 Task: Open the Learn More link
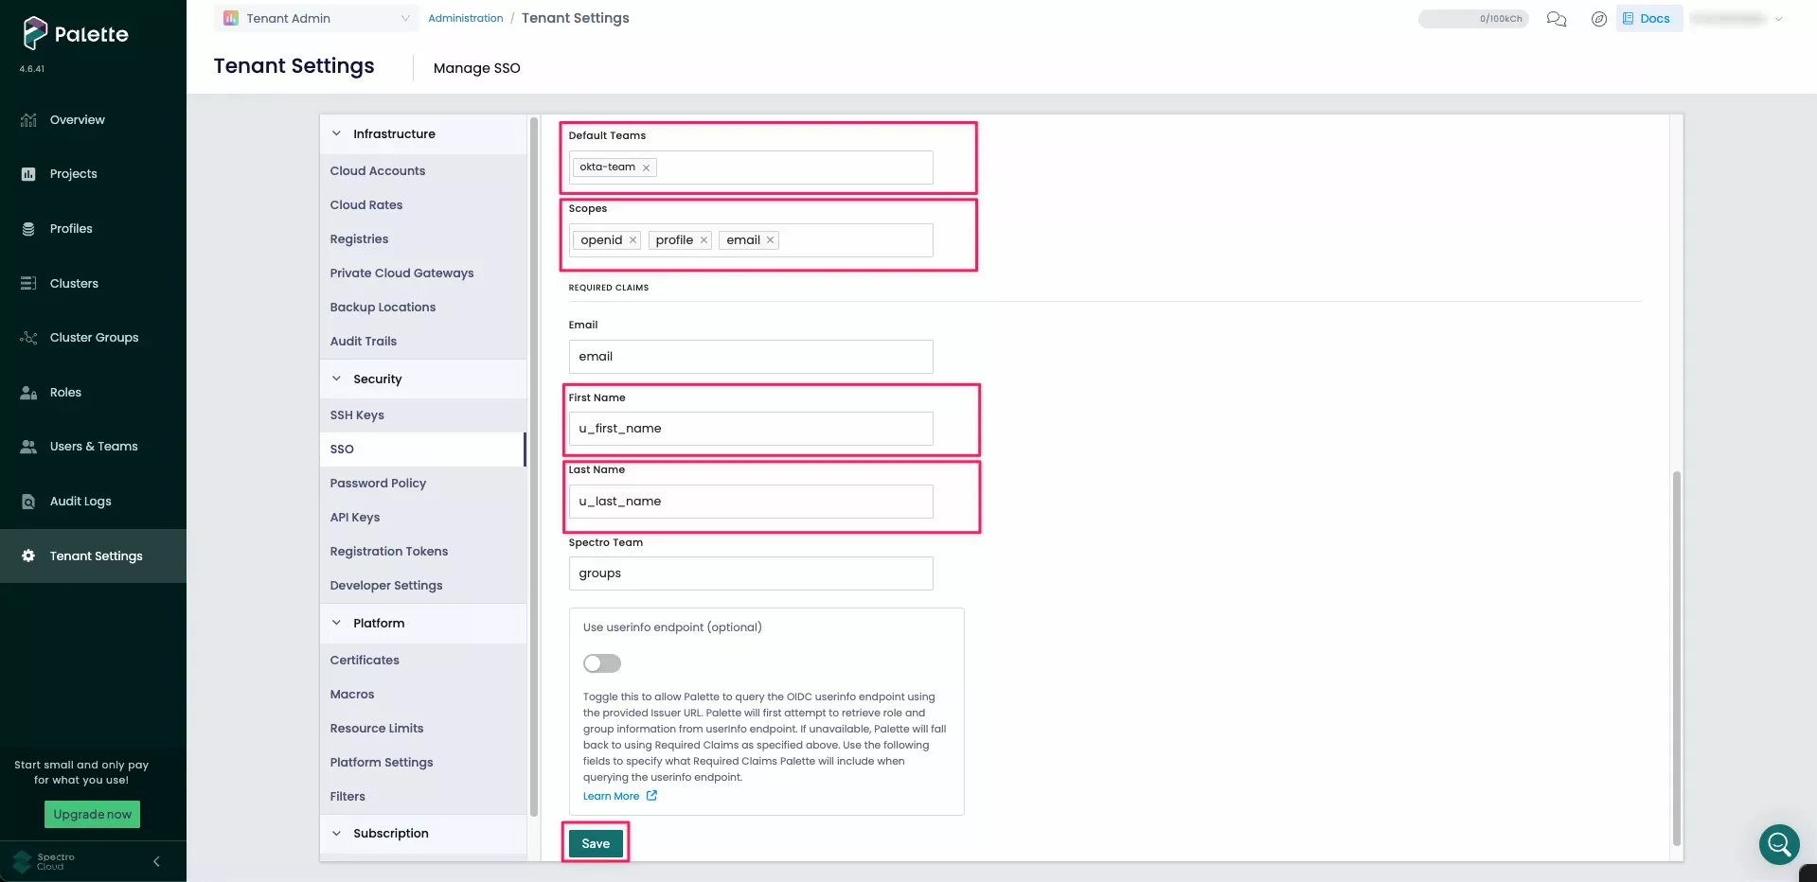611,796
